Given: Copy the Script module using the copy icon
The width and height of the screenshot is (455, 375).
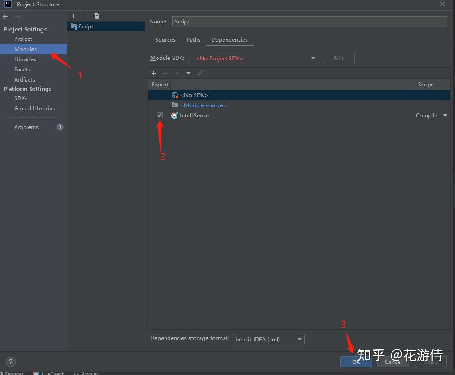Looking at the screenshot, I should (96, 16).
